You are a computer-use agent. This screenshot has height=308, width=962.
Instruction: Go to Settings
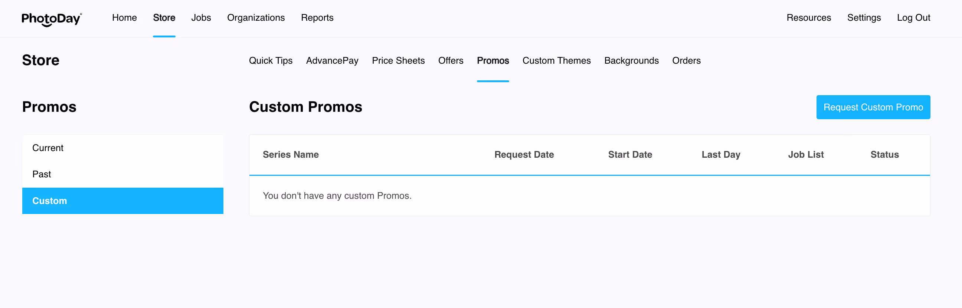click(863, 18)
